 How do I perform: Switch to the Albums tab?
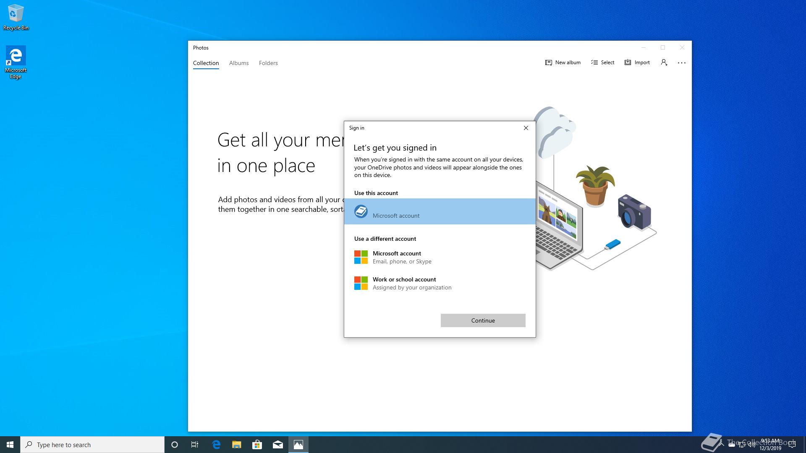239,63
